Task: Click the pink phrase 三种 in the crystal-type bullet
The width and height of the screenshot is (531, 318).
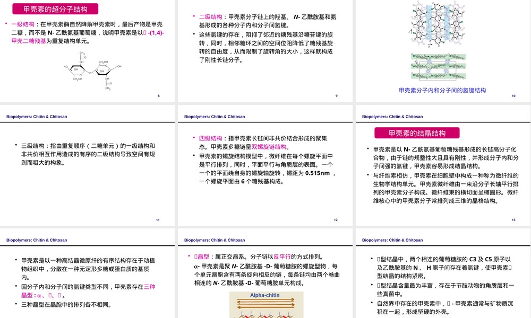Action: pos(149,287)
